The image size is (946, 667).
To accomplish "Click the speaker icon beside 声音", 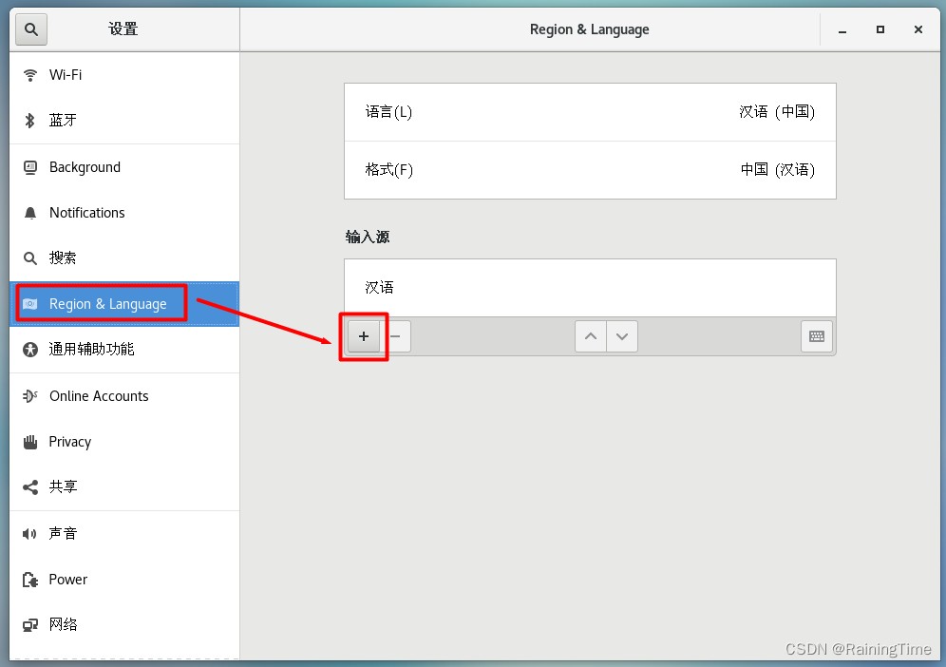I will 29,534.
